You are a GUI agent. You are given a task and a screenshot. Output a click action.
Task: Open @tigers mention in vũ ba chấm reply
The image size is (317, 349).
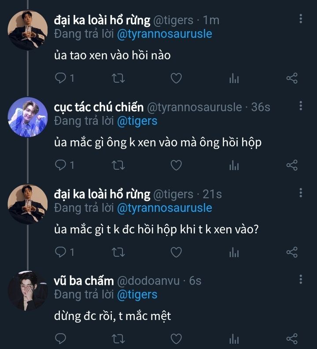137,294
